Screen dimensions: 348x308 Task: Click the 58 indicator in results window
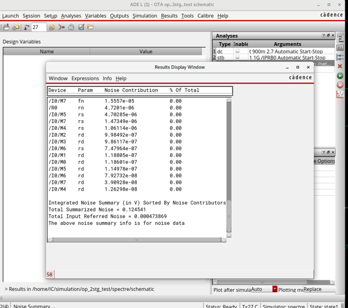(x=49, y=275)
